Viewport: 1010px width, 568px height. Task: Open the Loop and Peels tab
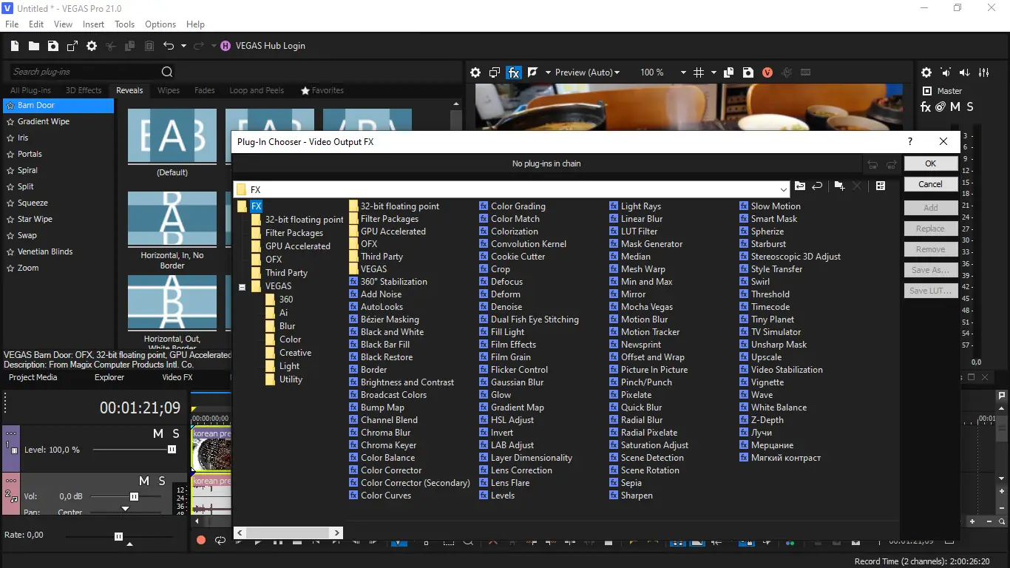pyautogui.click(x=257, y=90)
